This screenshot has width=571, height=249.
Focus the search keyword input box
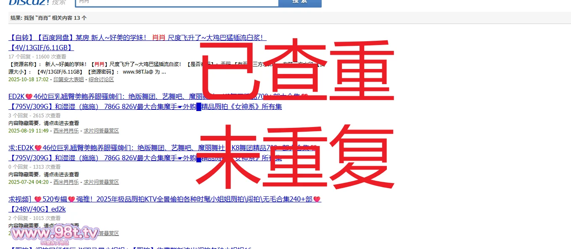coord(177,2)
